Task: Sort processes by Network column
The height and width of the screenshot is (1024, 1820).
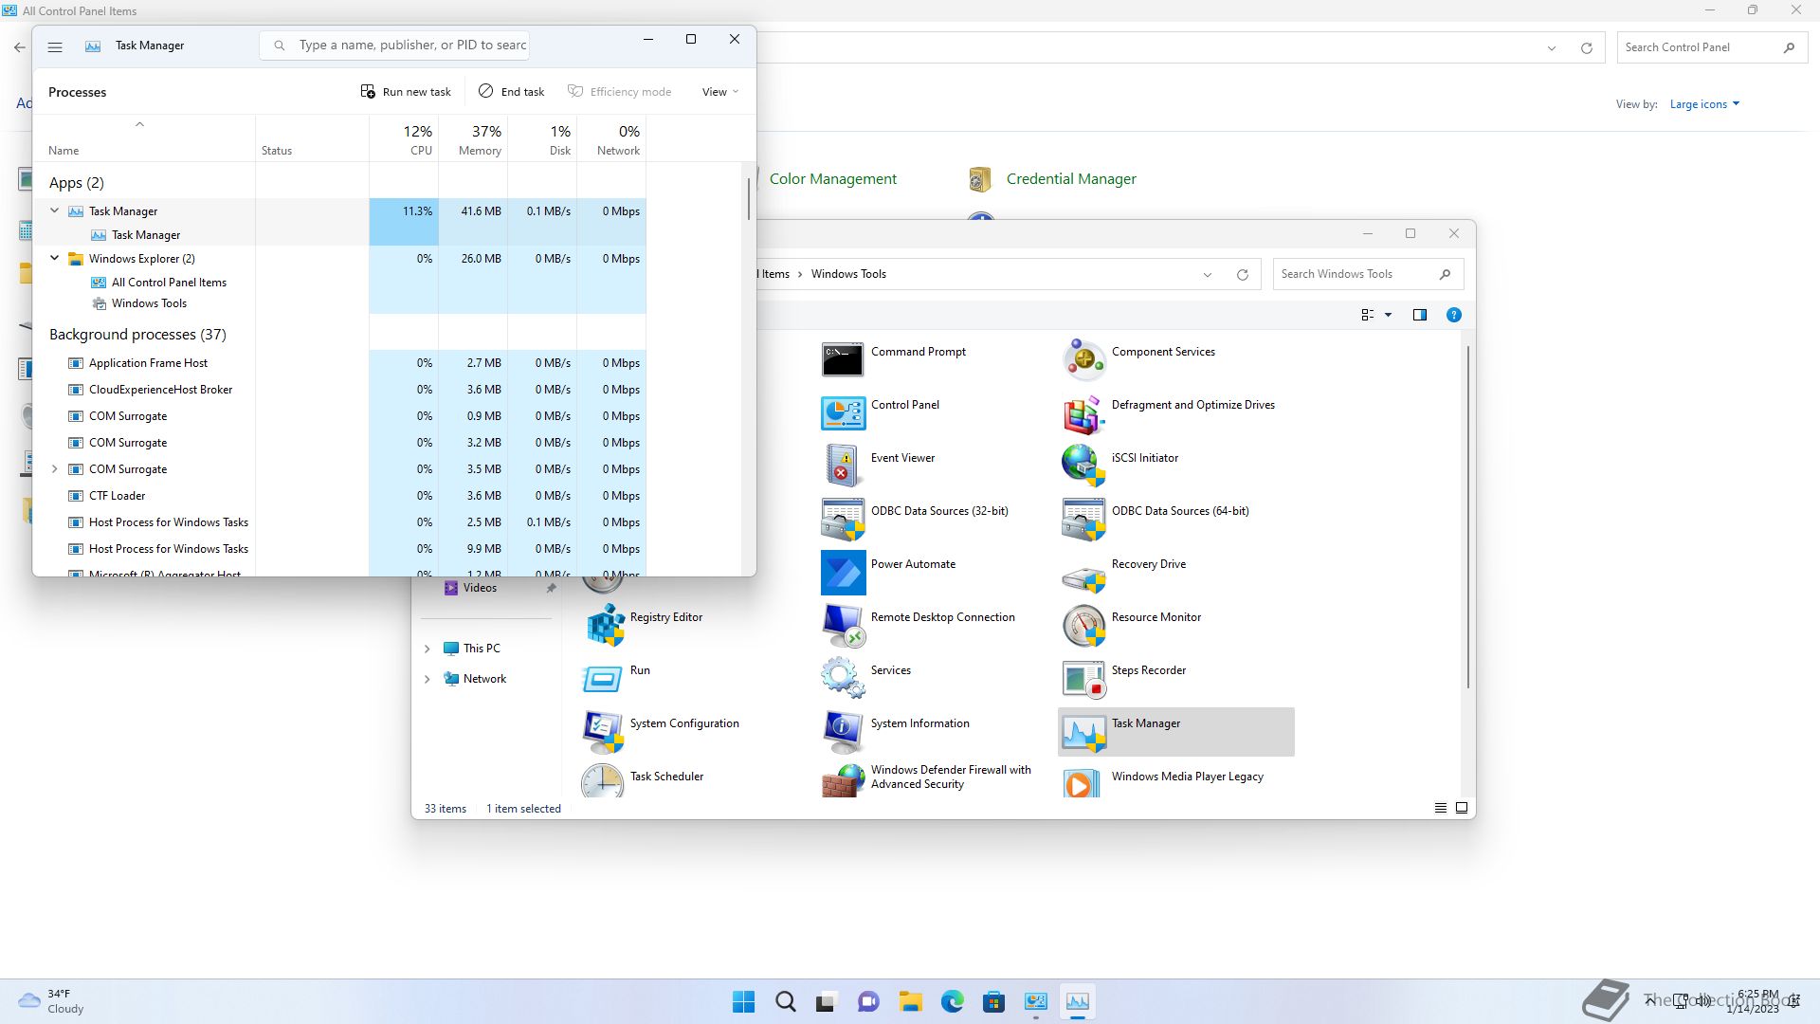Action: click(x=611, y=139)
